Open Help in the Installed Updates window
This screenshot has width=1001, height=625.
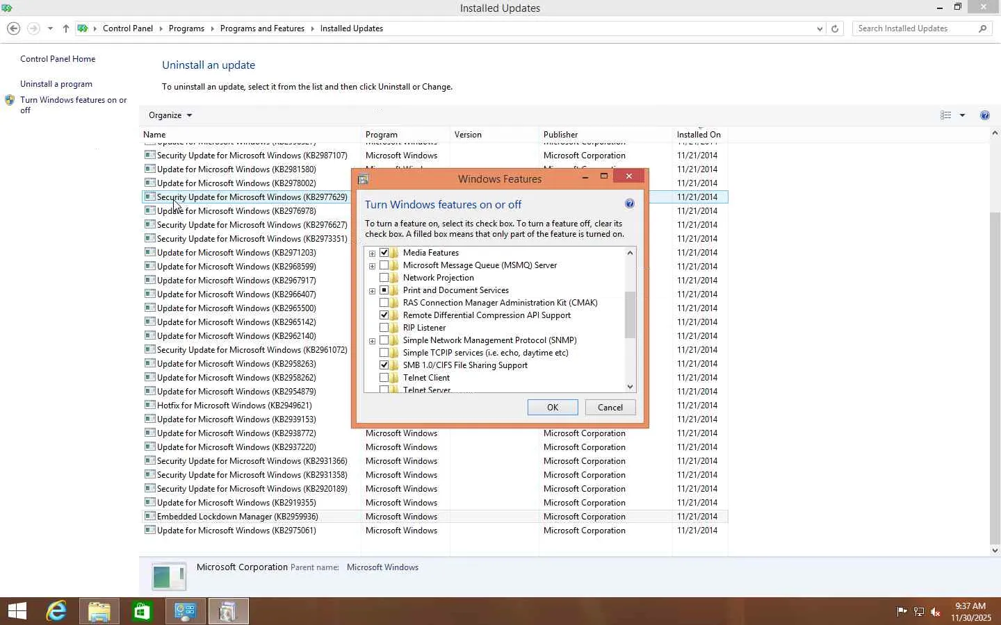[x=984, y=115]
